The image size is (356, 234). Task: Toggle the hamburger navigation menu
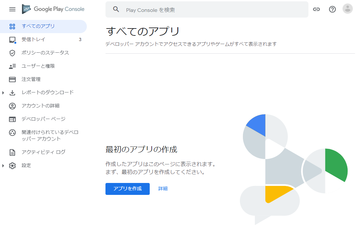click(12, 9)
